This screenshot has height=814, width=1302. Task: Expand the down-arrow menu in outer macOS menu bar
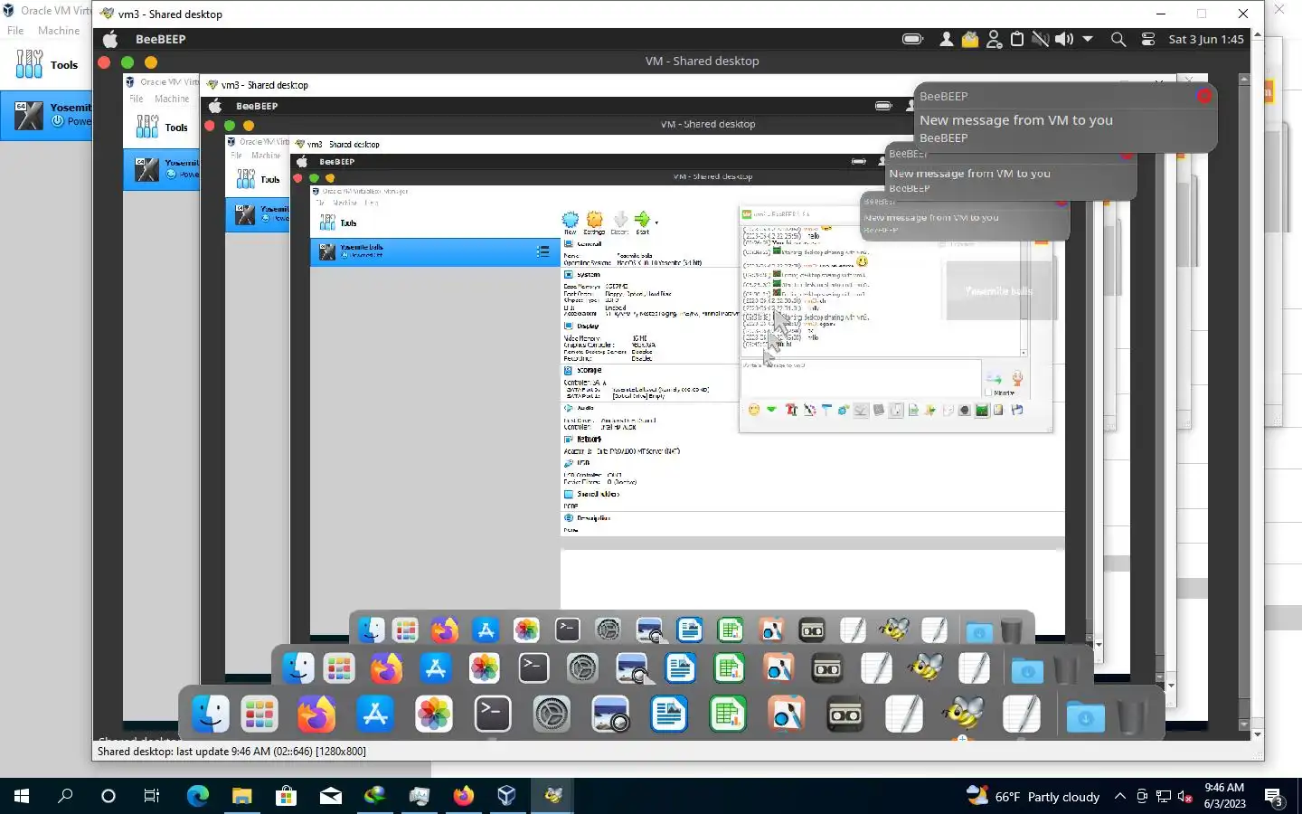click(x=1088, y=39)
